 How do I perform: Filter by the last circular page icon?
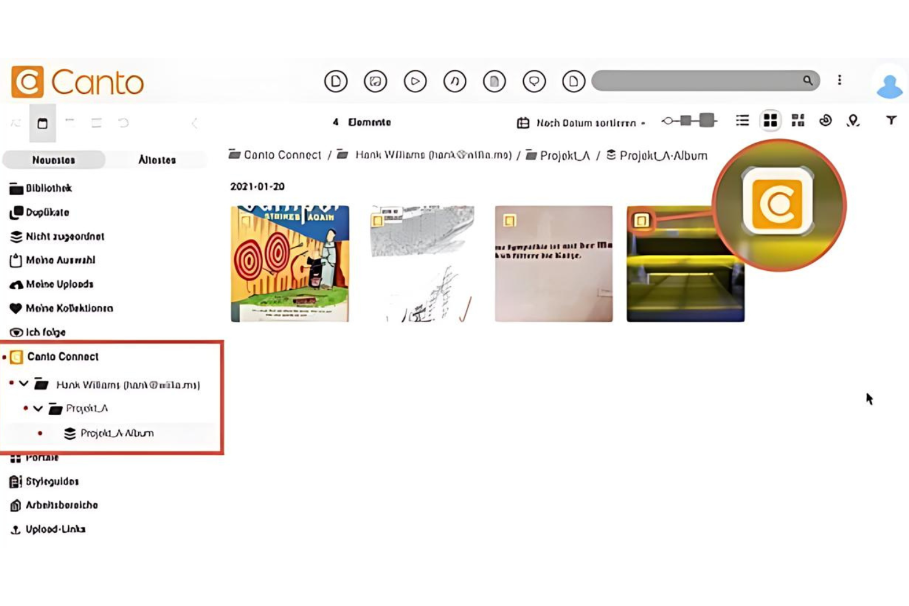click(574, 81)
